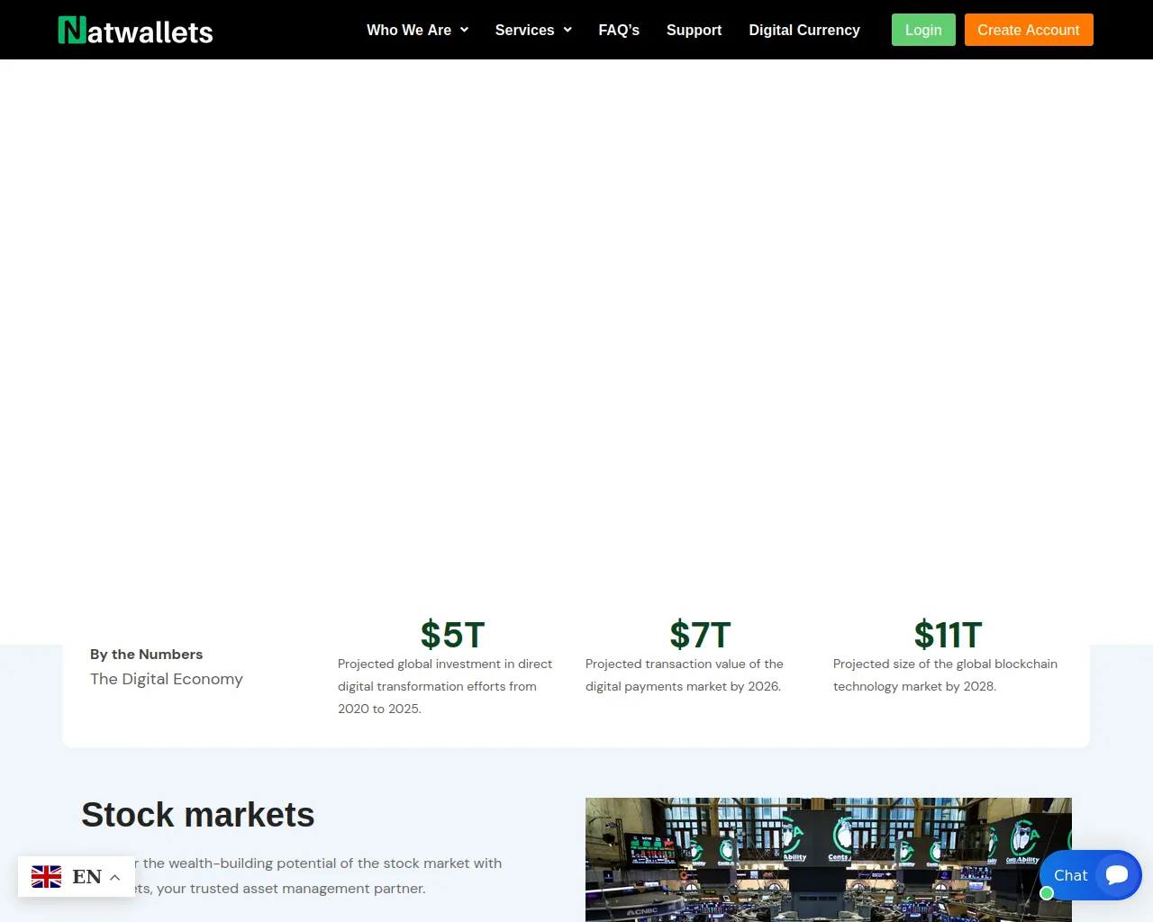This screenshot has height=922, width=1153.
Task: Click the stock exchange floor image
Action: point(828,859)
